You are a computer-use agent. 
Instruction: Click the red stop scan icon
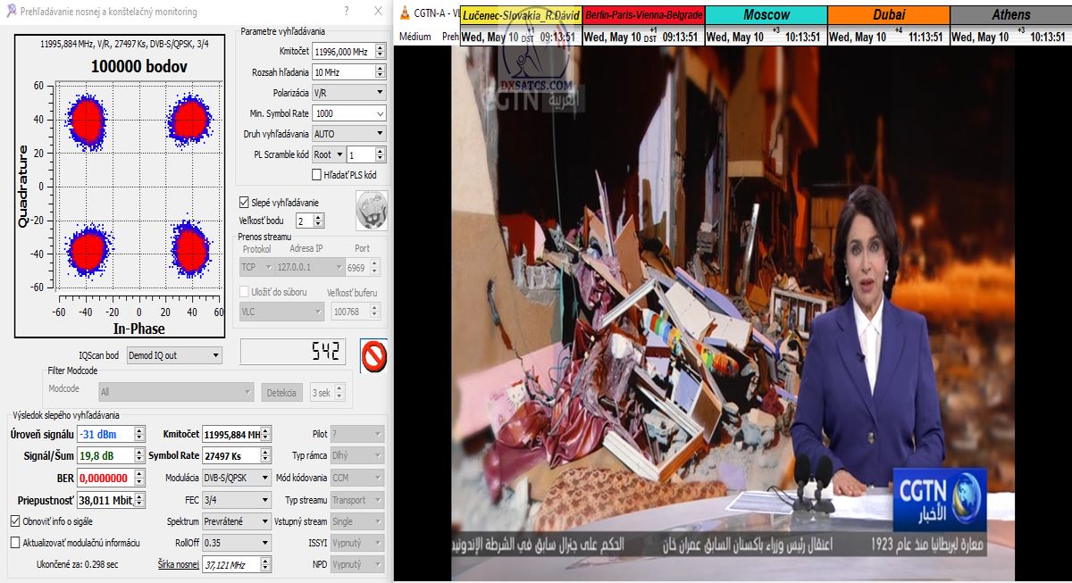tap(373, 354)
